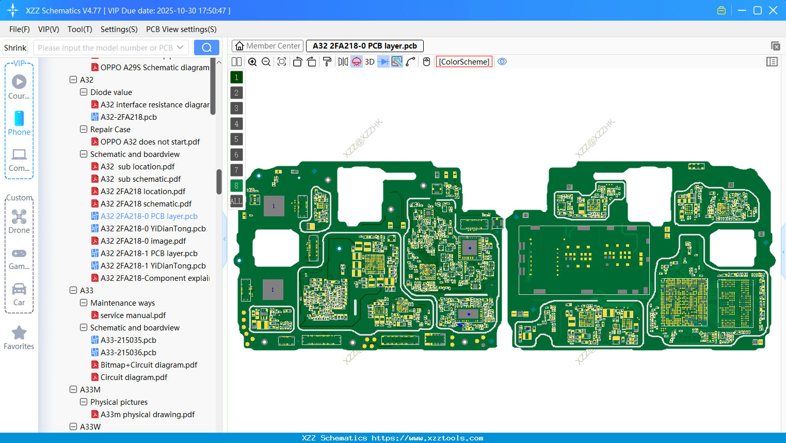This screenshot has height=443, width=786.
Task: Switch to the Member Center tab
Action: [x=267, y=45]
